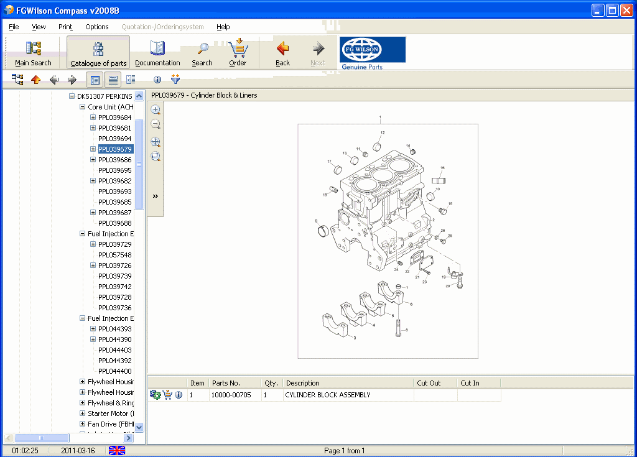Click the tree horizontal scroll-right arrow

click(x=129, y=438)
